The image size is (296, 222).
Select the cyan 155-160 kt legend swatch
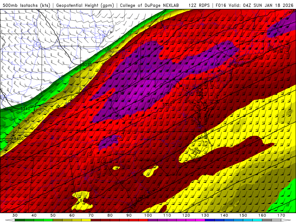point(257,220)
